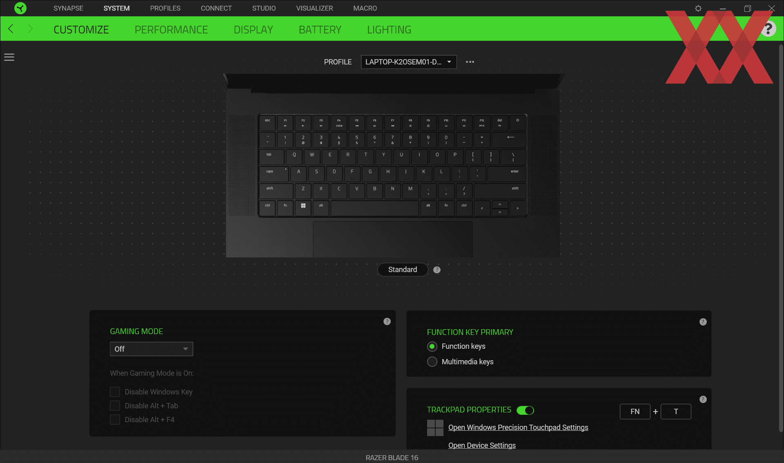Toggle the Trackpad Properties switch

click(525, 410)
